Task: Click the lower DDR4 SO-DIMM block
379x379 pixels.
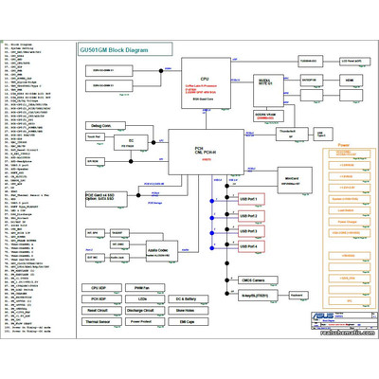Action: (x=109, y=86)
